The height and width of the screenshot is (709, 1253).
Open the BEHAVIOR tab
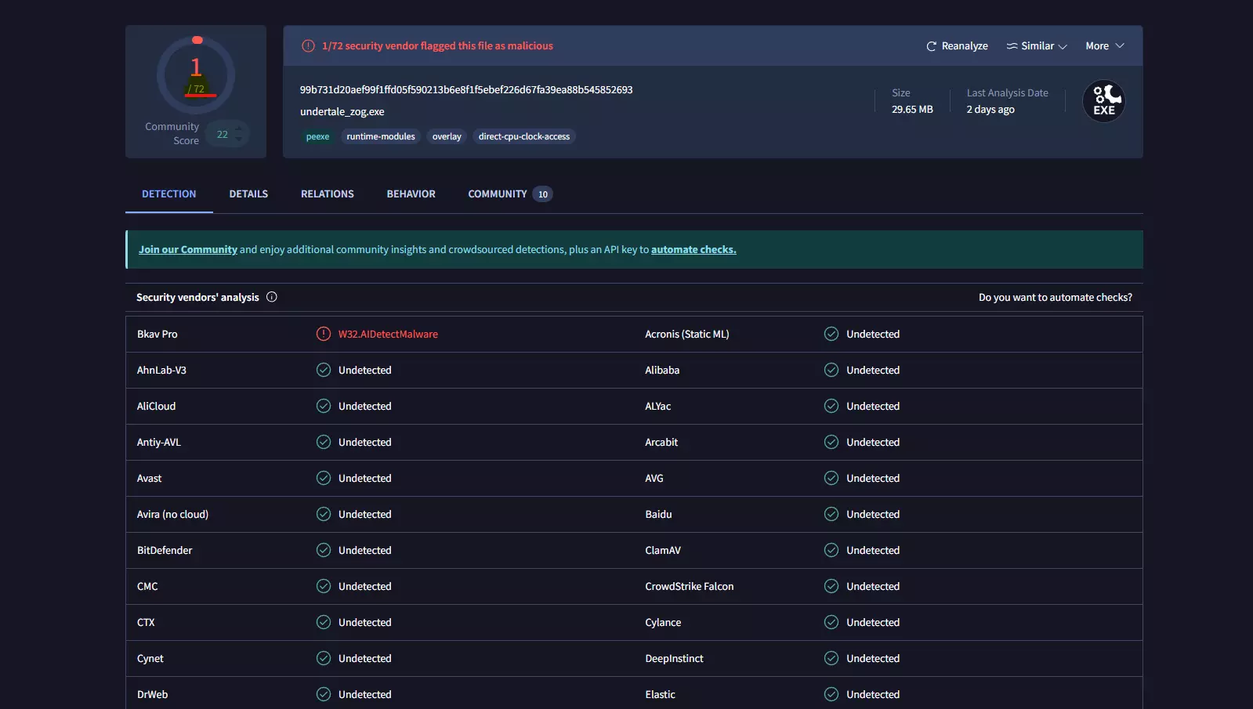(411, 194)
